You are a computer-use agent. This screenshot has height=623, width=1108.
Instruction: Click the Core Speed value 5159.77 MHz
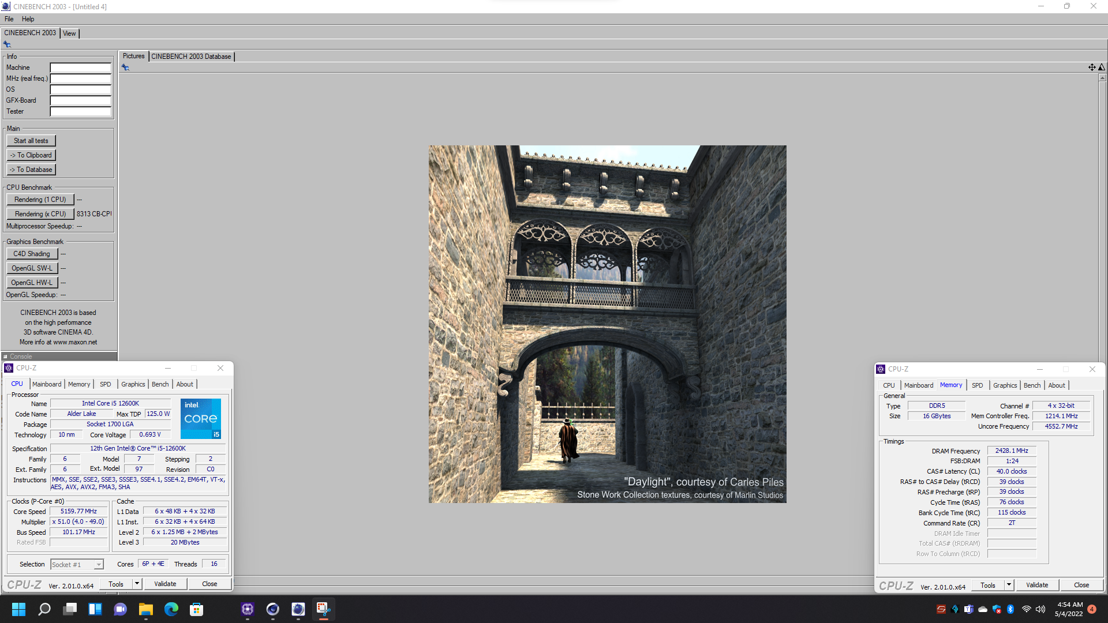(x=78, y=511)
